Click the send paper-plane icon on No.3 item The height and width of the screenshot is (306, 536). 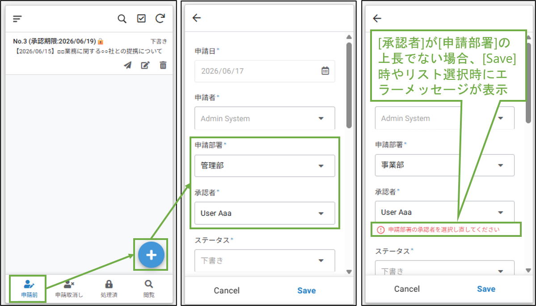click(127, 65)
